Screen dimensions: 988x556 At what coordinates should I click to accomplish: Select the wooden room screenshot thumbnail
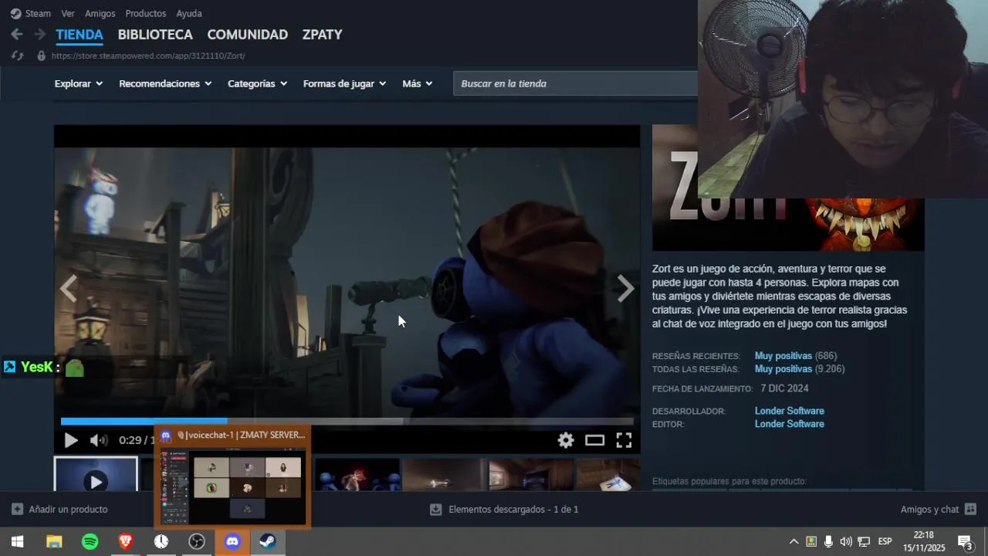click(x=531, y=474)
